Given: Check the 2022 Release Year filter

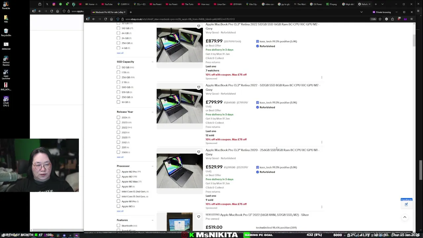Looking at the screenshot, I should (118, 127).
